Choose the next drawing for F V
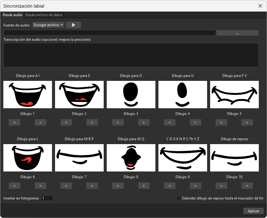The height and width of the screenshot is (218, 267). pos(247,123)
